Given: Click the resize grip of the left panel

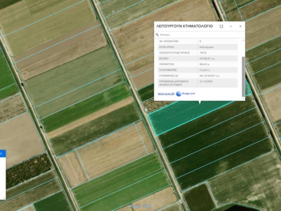Looking at the screenshot, I should click(4, 198).
